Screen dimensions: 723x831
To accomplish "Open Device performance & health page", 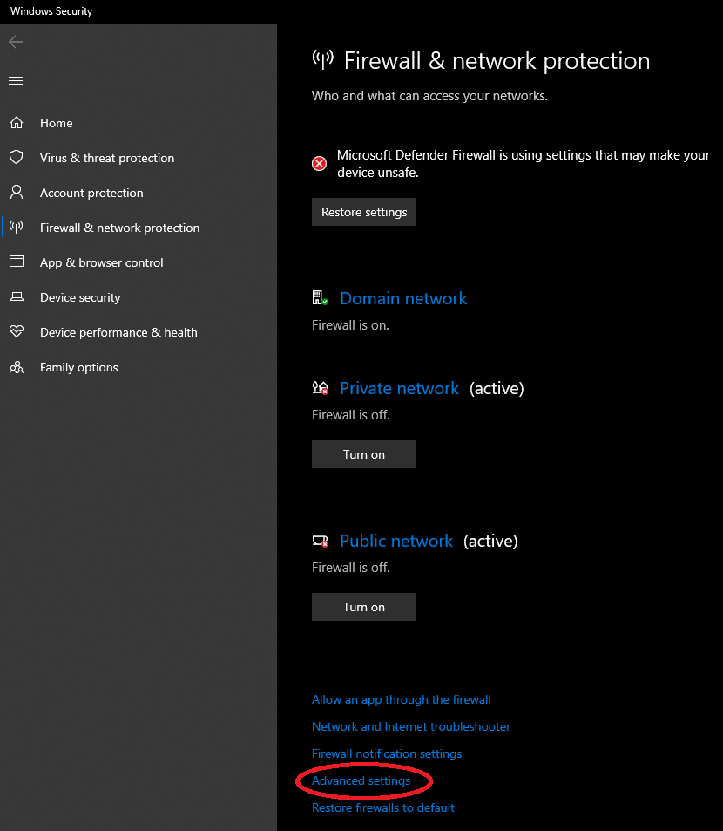I will 118,332.
